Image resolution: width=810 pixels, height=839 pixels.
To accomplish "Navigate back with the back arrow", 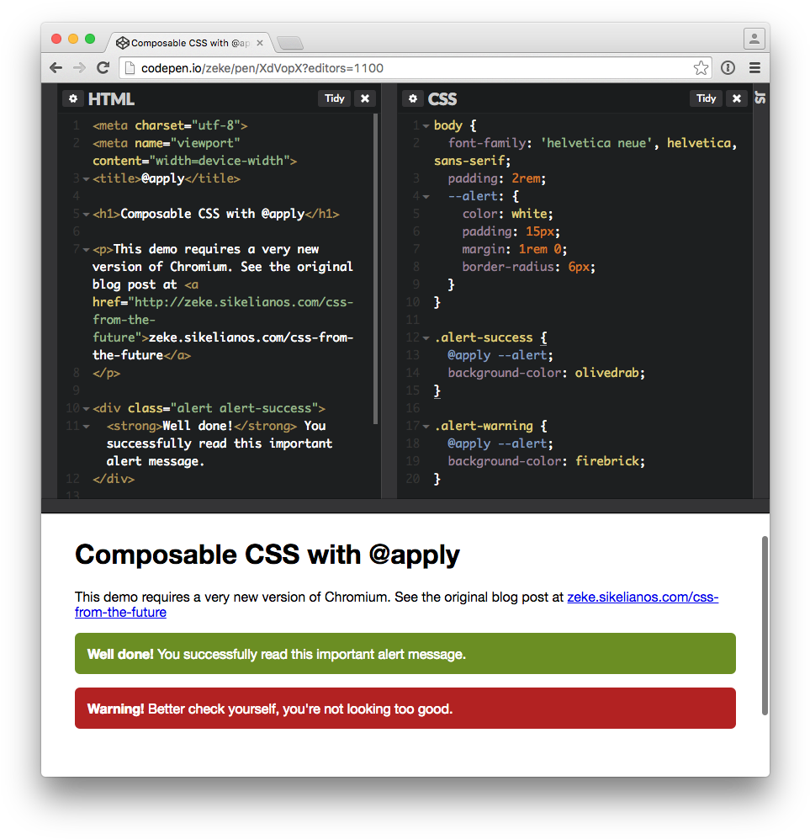I will (x=56, y=68).
